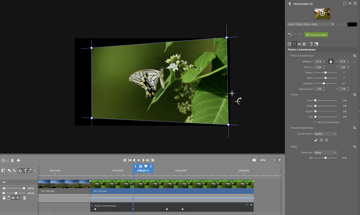Image resolution: width=360 pixels, height=215 pixels.
Task: Open the text tool tab icon
Action: point(311,44)
